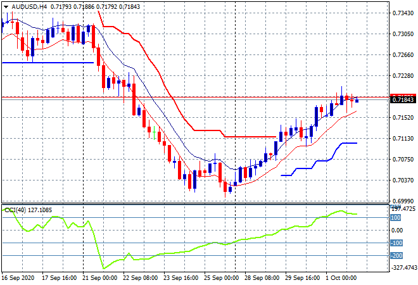Click the 0.7343 price axis label

click(x=402, y=13)
